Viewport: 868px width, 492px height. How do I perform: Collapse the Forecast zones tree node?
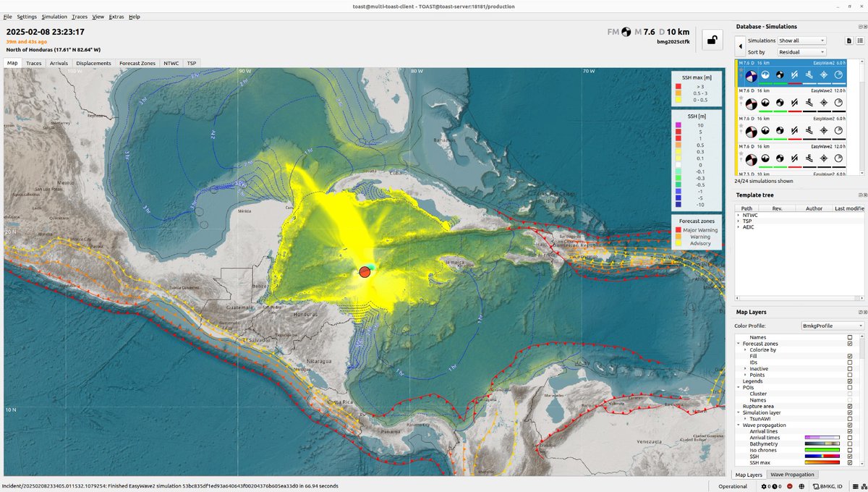738,344
